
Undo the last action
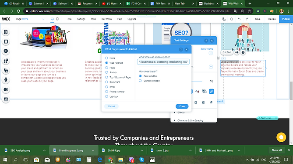point(239,19)
